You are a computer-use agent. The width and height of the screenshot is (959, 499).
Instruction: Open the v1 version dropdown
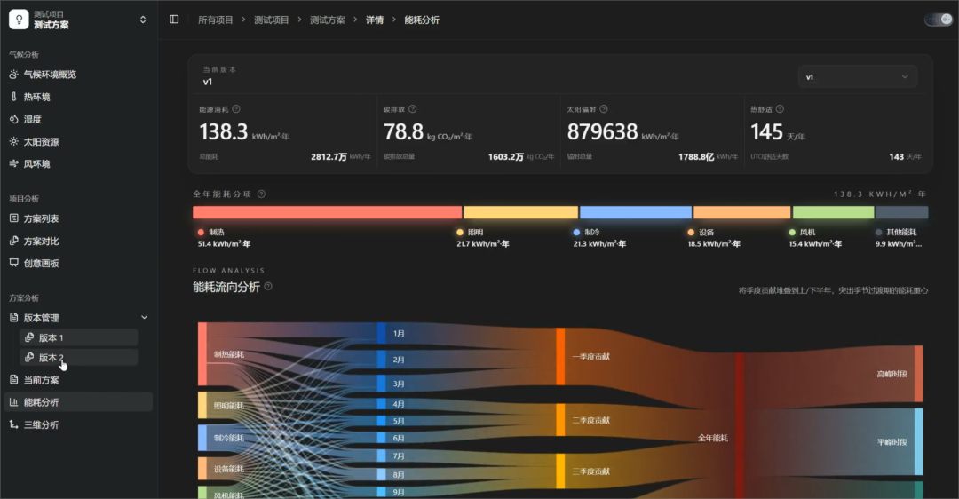click(858, 77)
